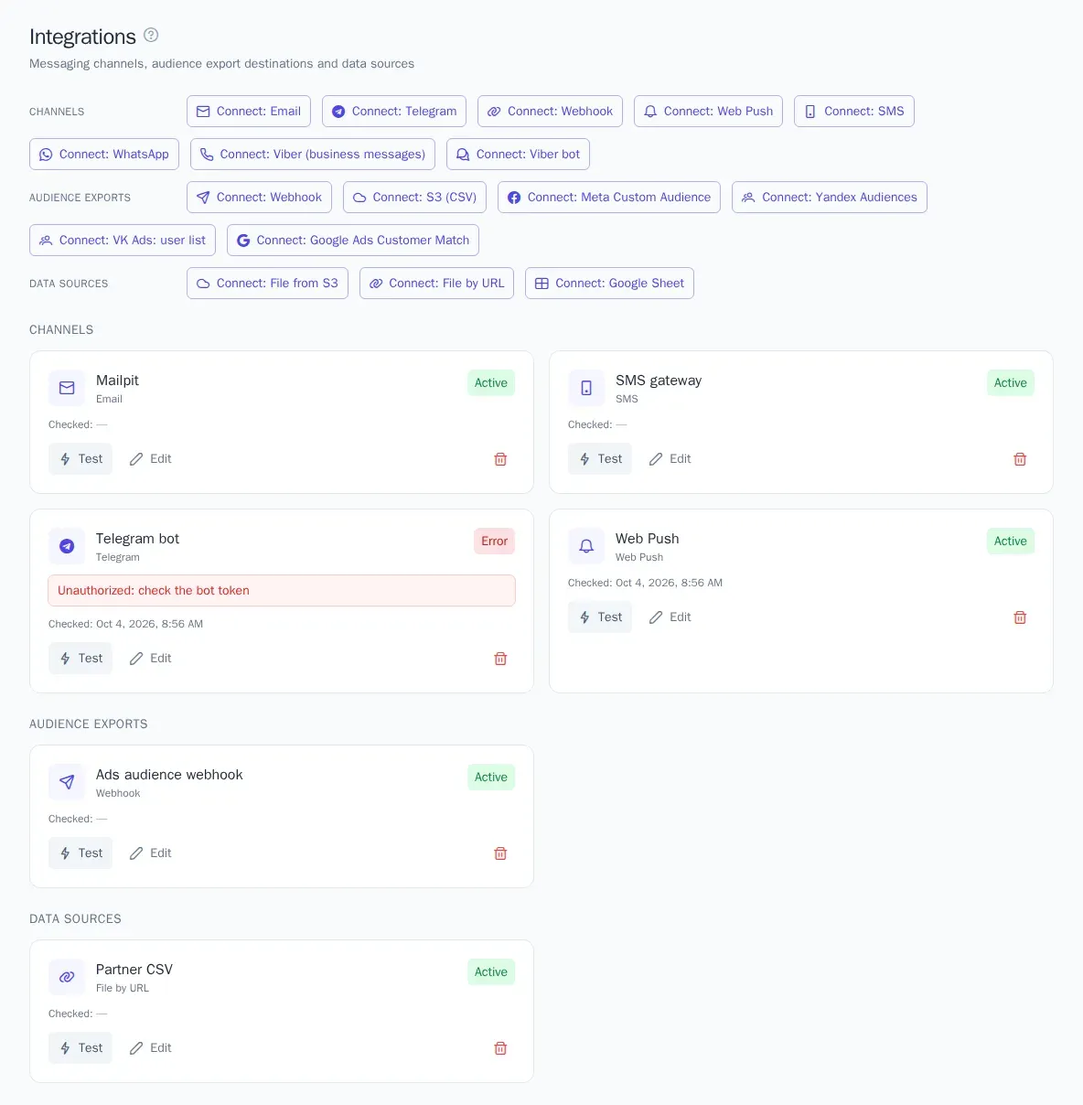Screen dimensions: 1083x1105
Task: Connect VK Ads user list export
Action: pos(123,241)
